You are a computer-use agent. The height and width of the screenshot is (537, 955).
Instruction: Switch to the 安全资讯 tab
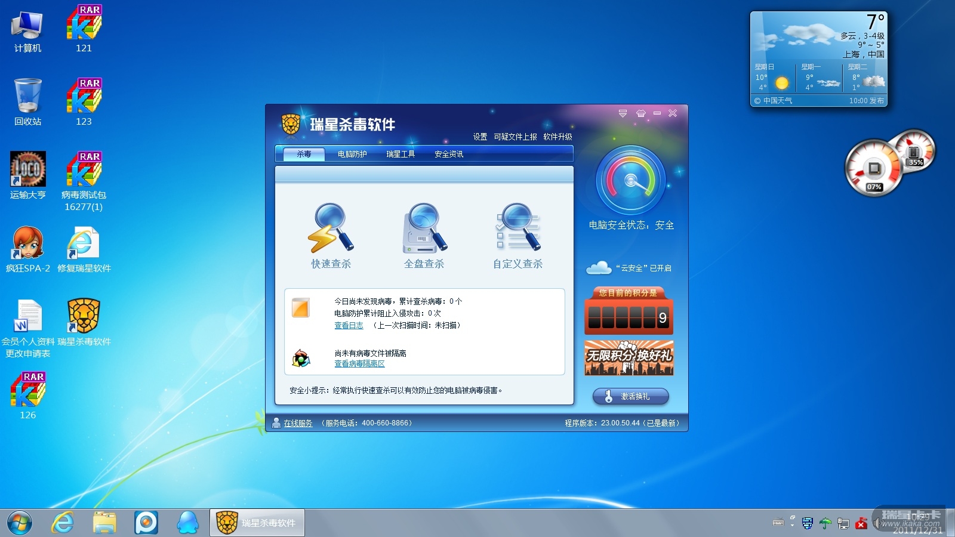449,154
